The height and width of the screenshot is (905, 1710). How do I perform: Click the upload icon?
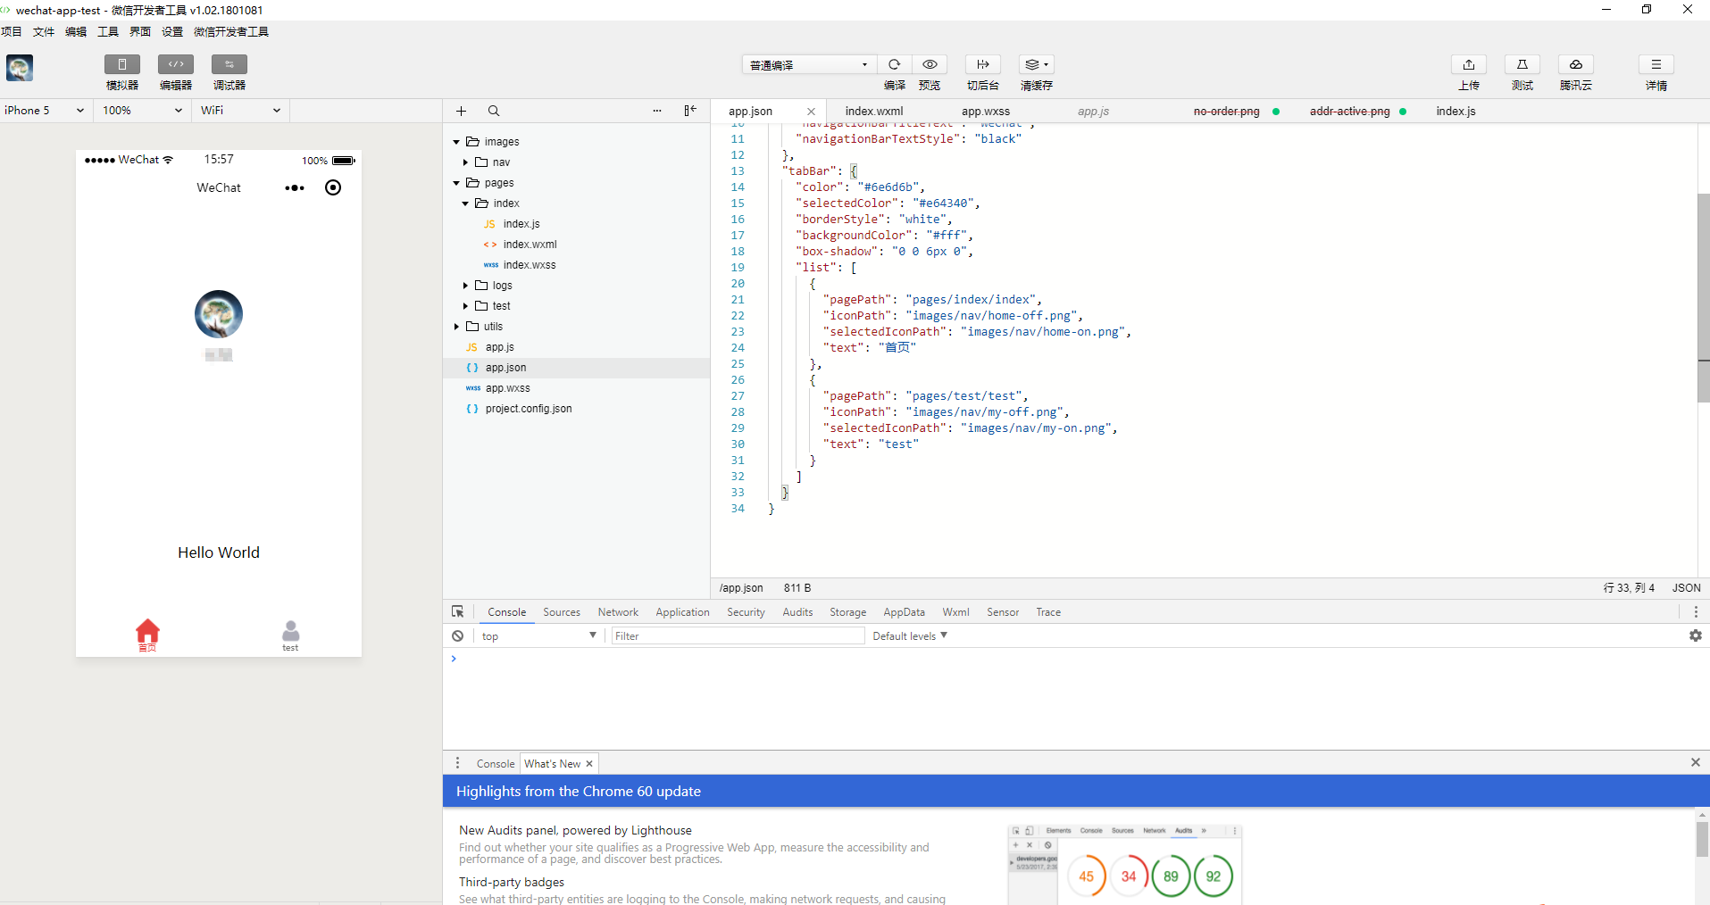click(x=1469, y=64)
